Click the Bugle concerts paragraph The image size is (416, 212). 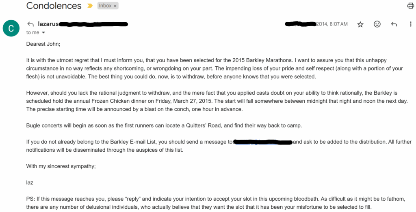164,125
